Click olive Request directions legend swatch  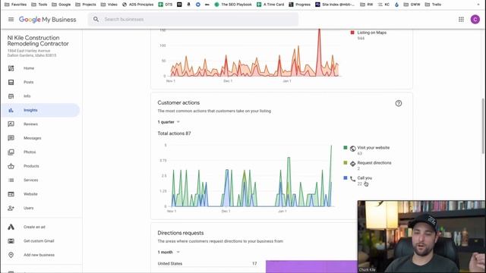[x=346, y=163]
